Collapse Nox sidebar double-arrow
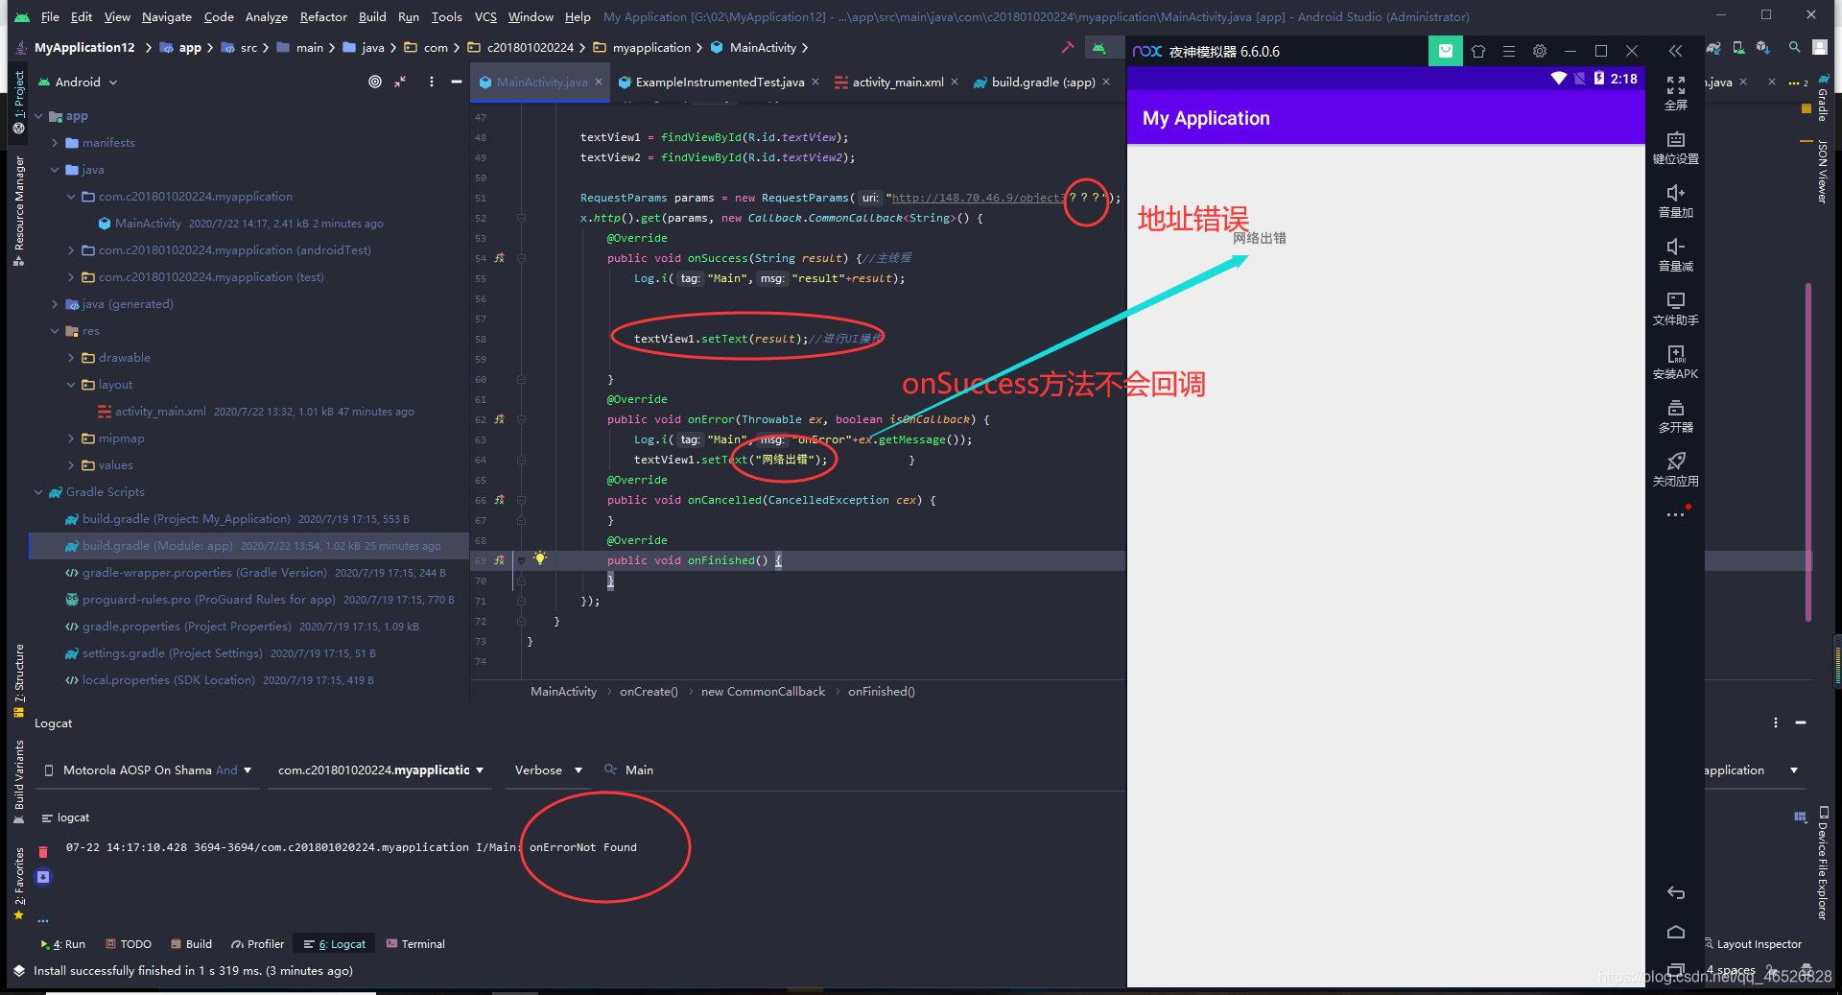The image size is (1842, 995). (x=1675, y=51)
